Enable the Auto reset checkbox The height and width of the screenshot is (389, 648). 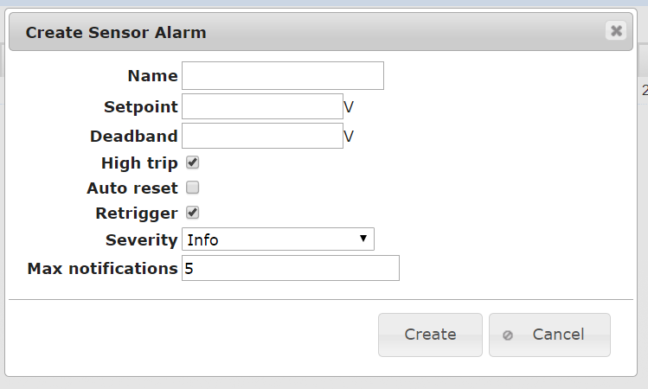point(192,188)
